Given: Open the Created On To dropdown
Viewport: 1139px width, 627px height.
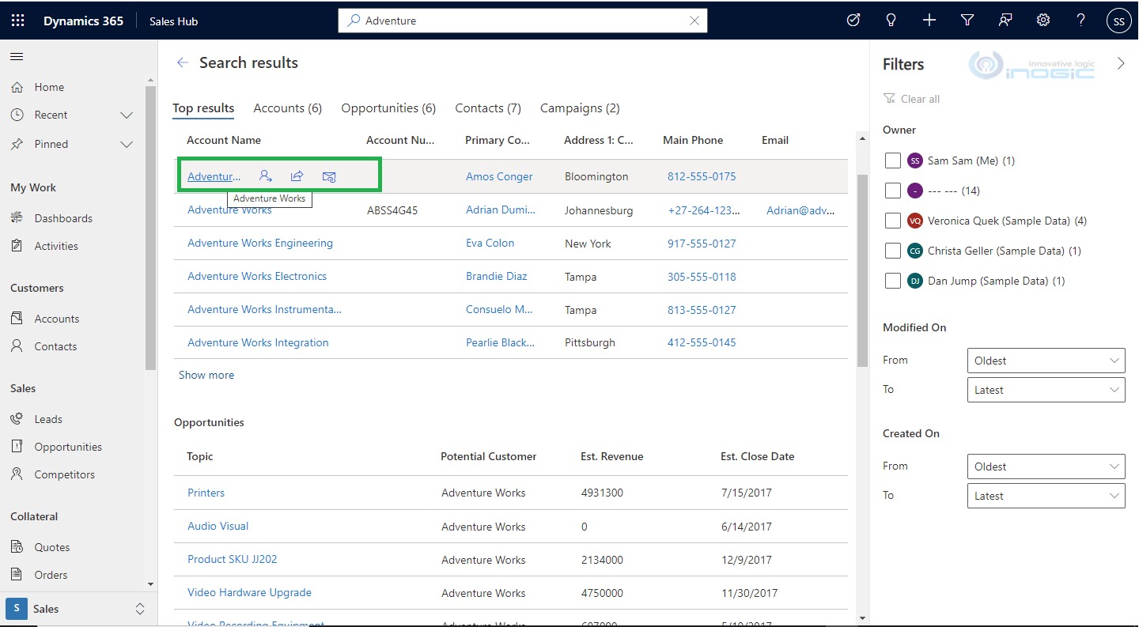Looking at the screenshot, I should tap(1046, 496).
